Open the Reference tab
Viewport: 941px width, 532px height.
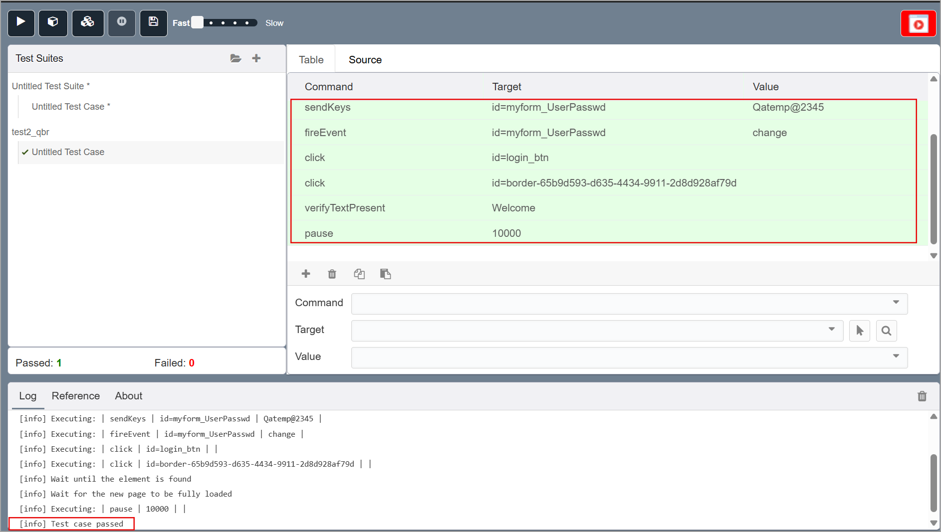pos(76,396)
